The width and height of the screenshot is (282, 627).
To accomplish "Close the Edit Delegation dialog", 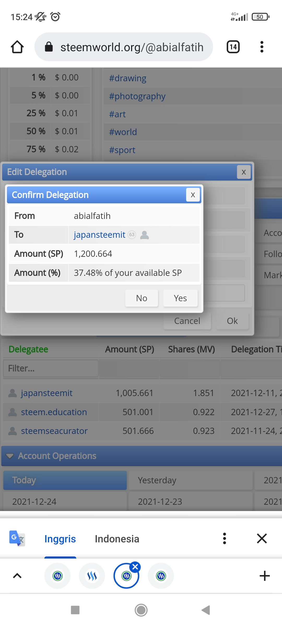I will (x=244, y=172).
